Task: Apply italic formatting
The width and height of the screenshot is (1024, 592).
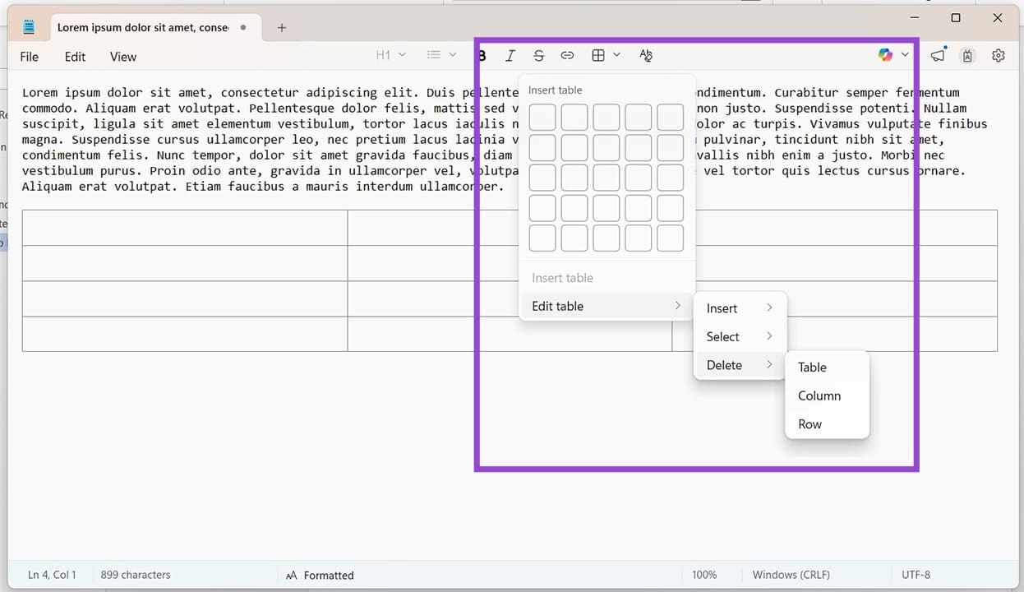Action: tap(510, 55)
